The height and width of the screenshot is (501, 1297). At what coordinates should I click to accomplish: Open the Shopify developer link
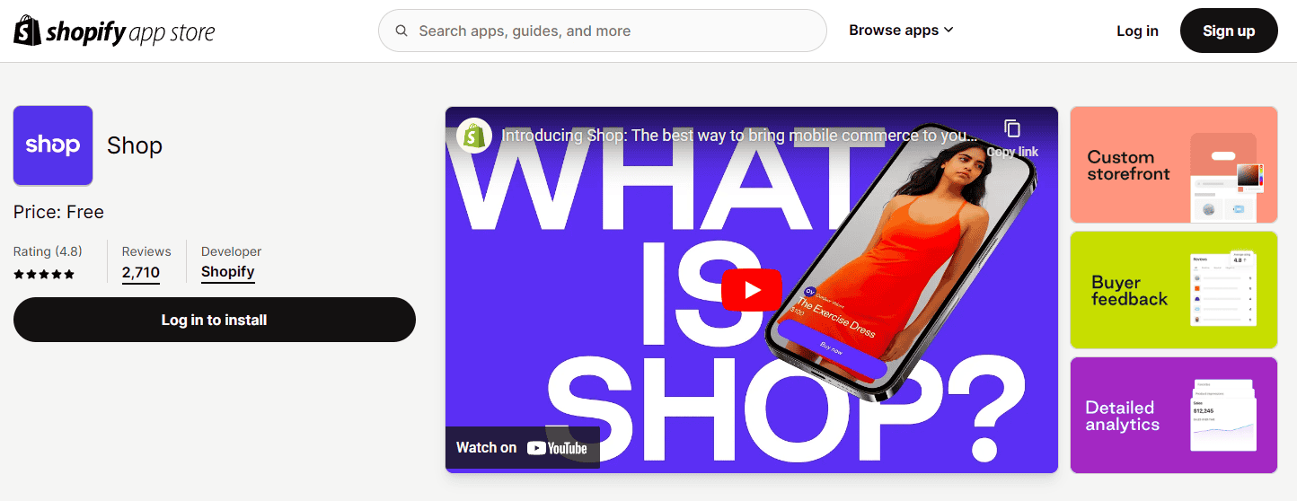[228, 272]
